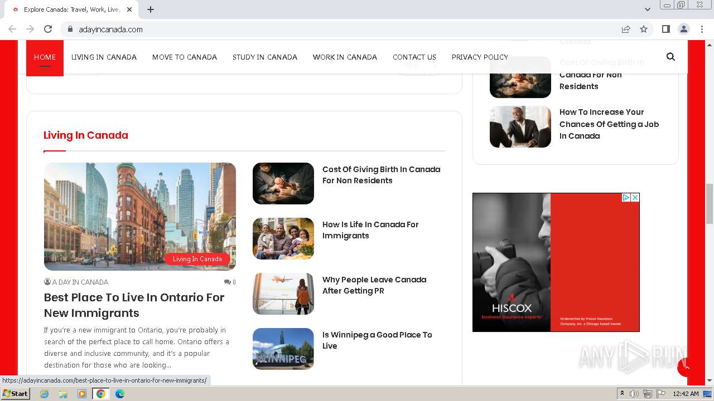The width and height of the screenshot is (714, 401).
Task: Open PRIVACY POLICY page
Action: click(x=480, y=57)
